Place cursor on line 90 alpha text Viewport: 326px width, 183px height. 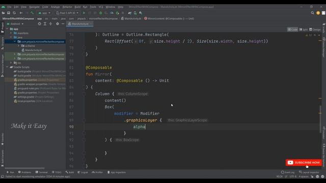(x=139, y=127)
